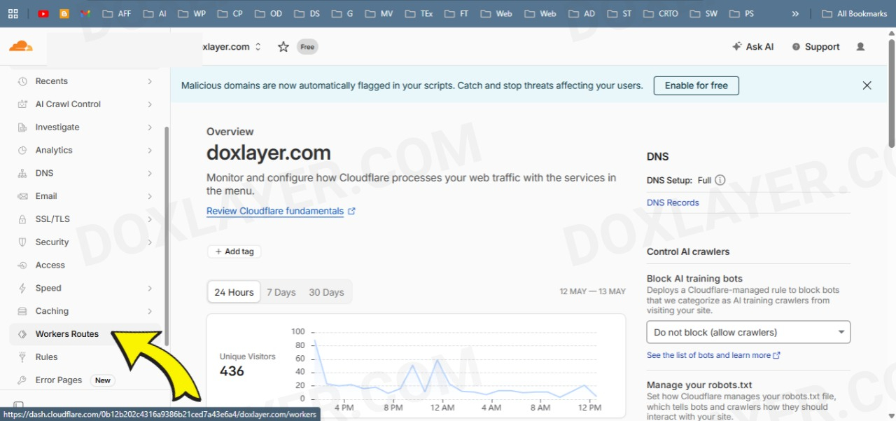This screenshot has height=421, width=896.
Task: Open the MV bookmark folder
Action: point(379,13)
